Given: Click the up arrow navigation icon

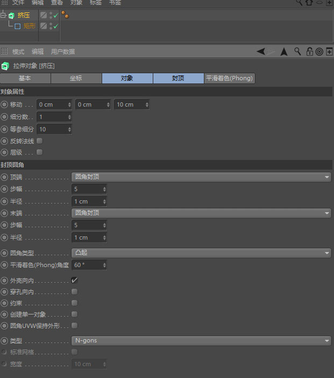Looking at the screenshot, I should 284,52.
